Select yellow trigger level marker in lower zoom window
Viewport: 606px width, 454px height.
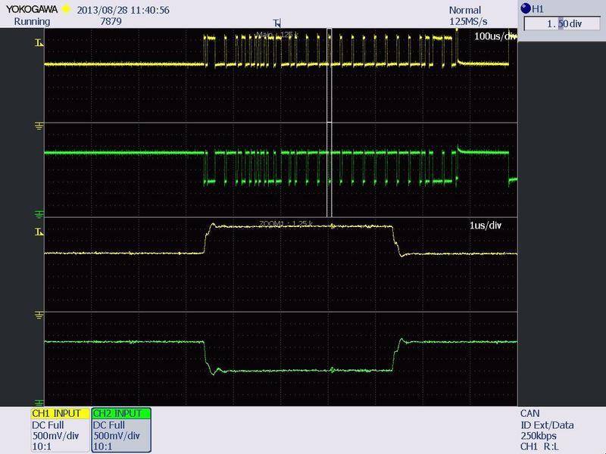[x=39, y=231]
